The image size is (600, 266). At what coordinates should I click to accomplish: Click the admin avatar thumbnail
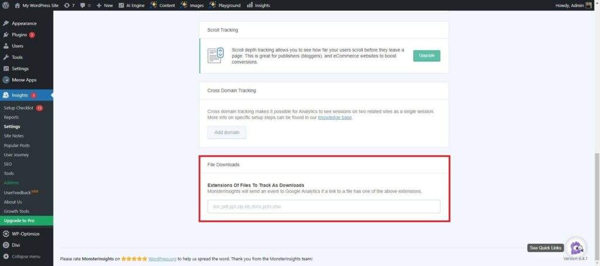[589, 5]
